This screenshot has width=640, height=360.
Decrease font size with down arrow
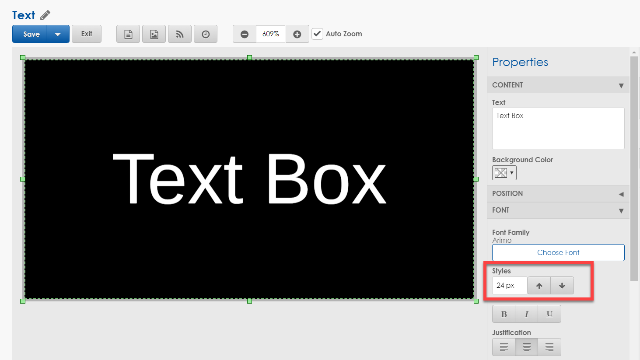[562, 286]
